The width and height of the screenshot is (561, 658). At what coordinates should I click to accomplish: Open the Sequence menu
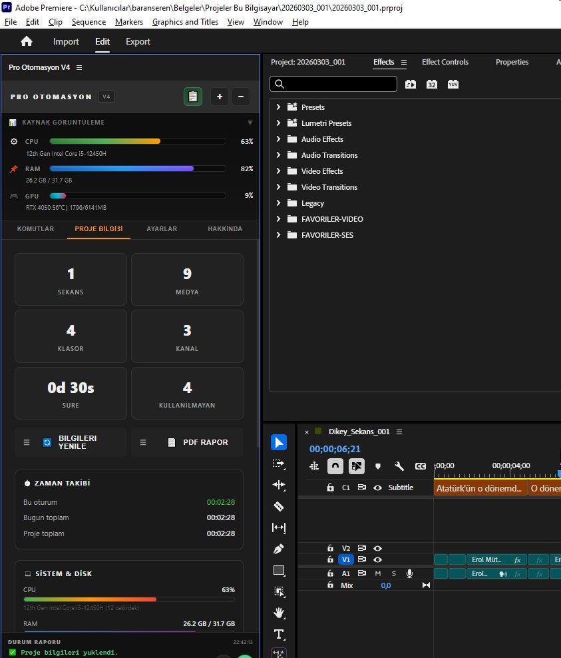pos(89,22)
